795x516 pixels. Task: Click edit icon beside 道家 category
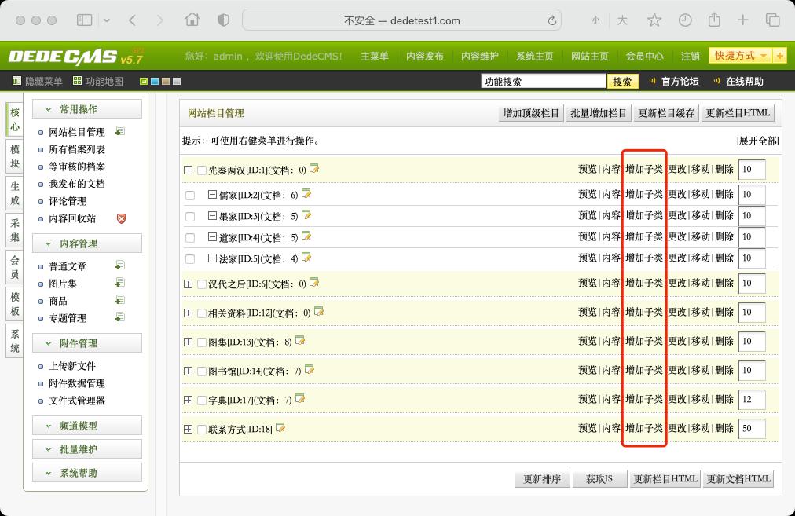(306, 236)
